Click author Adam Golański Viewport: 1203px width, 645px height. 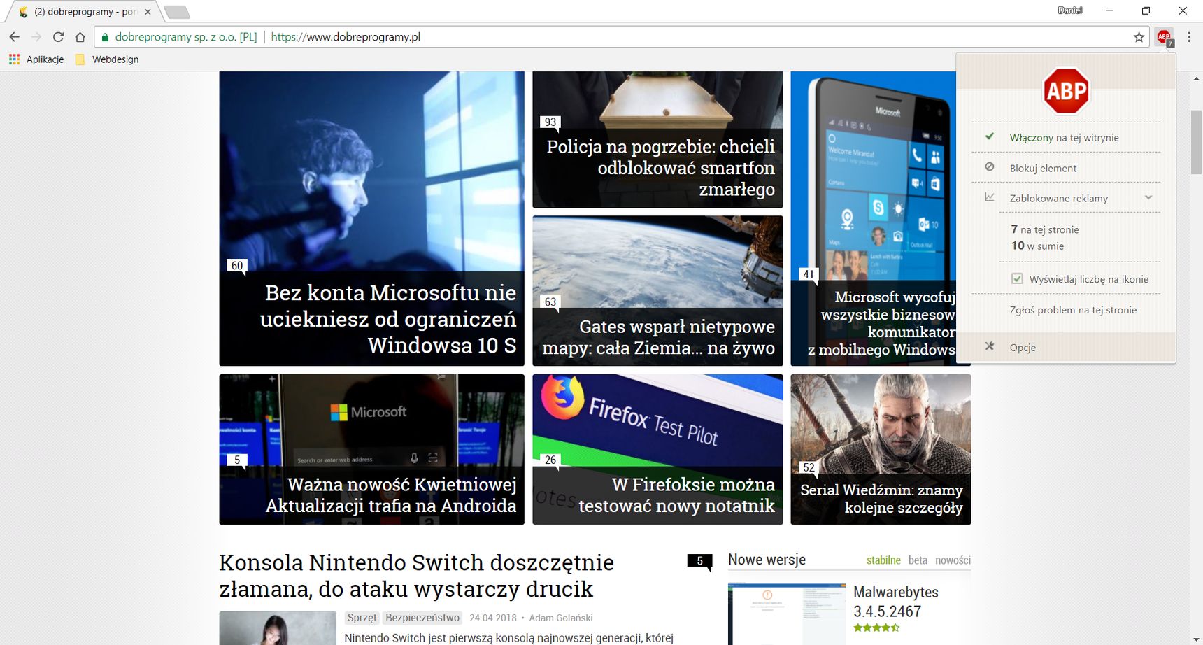coord(561,618)
